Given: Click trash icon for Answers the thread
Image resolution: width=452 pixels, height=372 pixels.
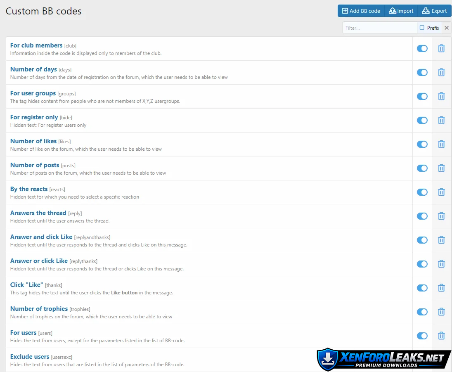Looking at the screenshot, I should pyautogui.click(x=441, y=216).
